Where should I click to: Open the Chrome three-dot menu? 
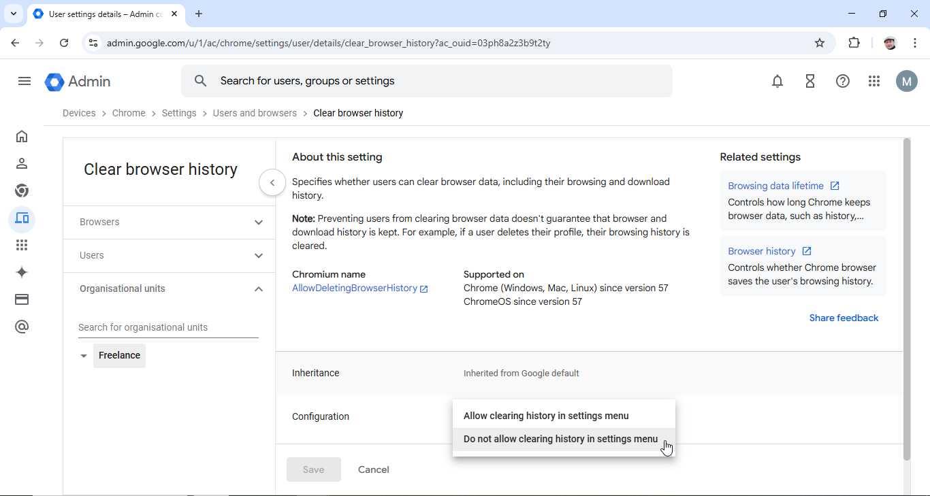(915, 43)
